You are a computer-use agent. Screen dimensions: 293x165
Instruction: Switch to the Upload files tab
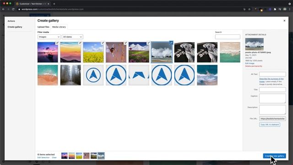(x=43, y=27)
